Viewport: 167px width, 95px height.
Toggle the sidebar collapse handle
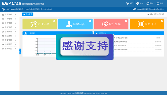point(20,51)
